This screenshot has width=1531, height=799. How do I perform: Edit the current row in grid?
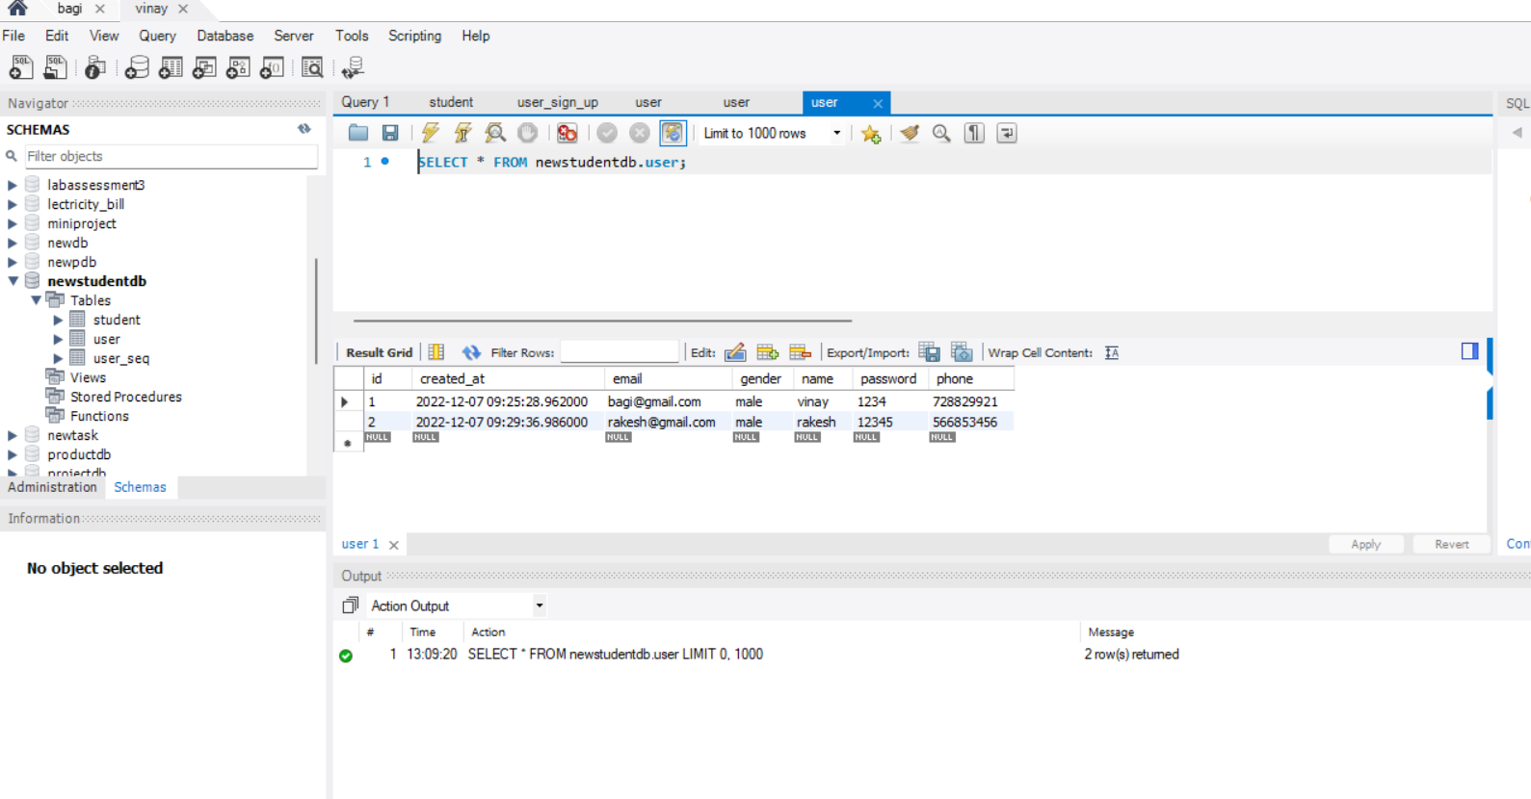(x=735, y=352)
